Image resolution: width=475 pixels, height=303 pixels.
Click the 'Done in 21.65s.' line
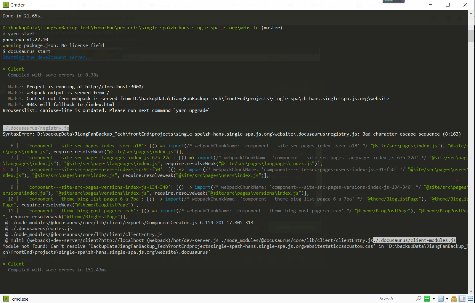point(23,16)
